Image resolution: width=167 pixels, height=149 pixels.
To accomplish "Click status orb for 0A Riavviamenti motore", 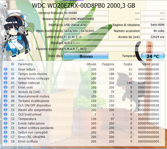I will 5,96.
